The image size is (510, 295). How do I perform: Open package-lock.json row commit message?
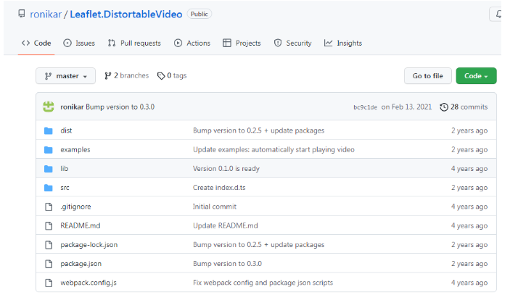pyautogui.click(x=258, y=245)
